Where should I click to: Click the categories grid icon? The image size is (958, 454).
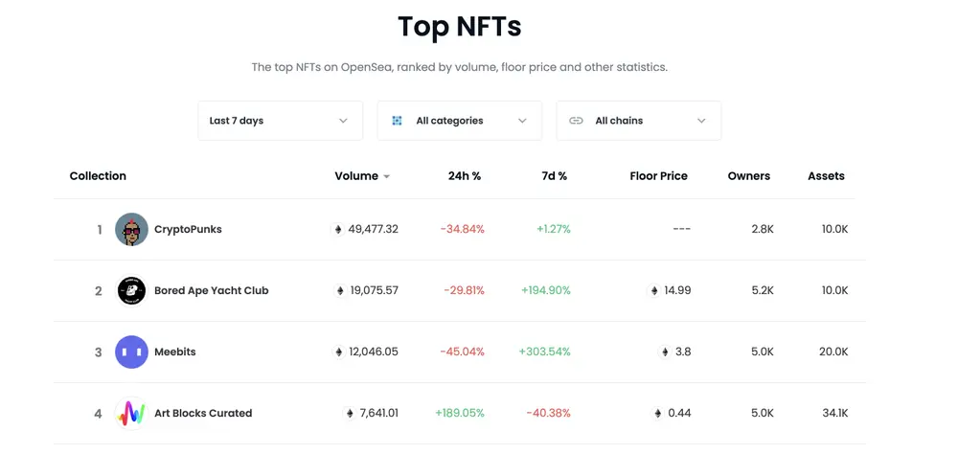click(397, 121)
